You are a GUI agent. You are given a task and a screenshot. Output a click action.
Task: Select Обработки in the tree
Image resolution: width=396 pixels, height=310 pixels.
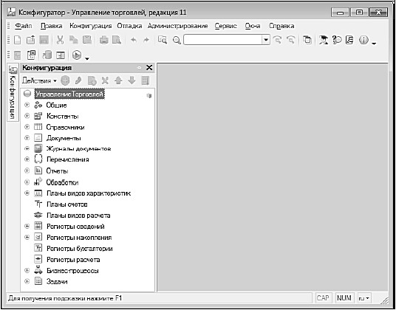(x=62, y=182)
